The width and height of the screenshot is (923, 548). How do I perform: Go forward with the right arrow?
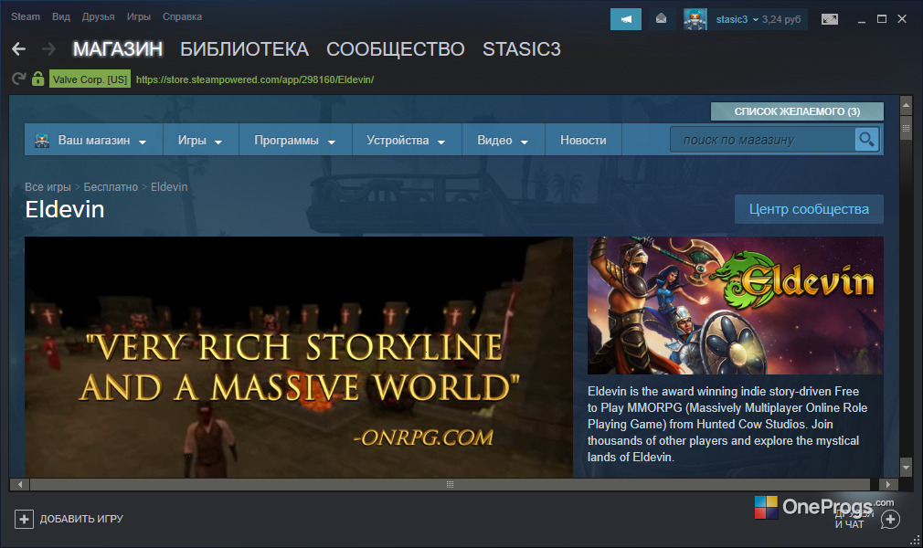point(48,48)
